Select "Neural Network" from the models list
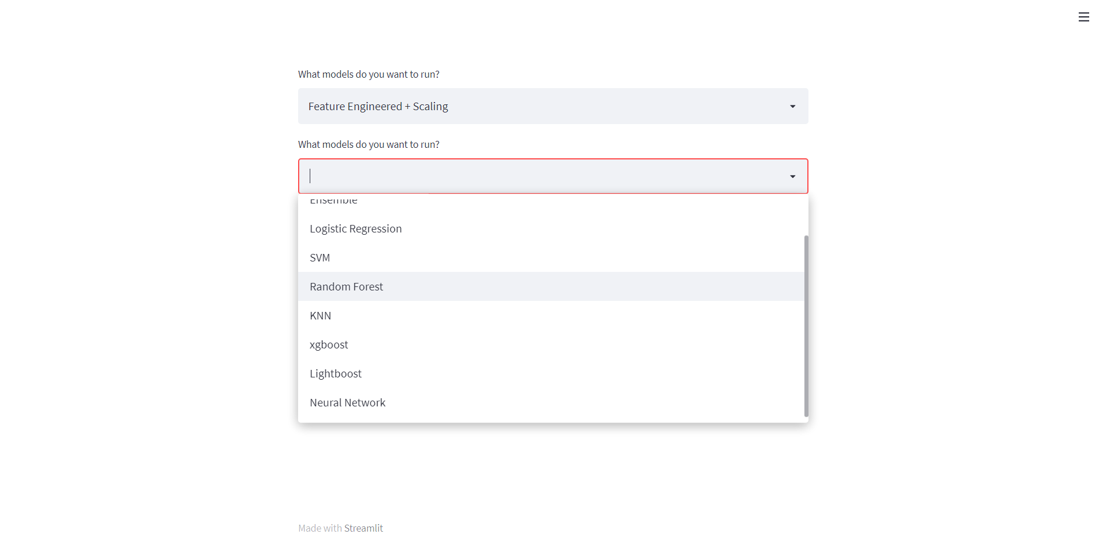The width and height of the screenshot is (1106, 538). 347,402
